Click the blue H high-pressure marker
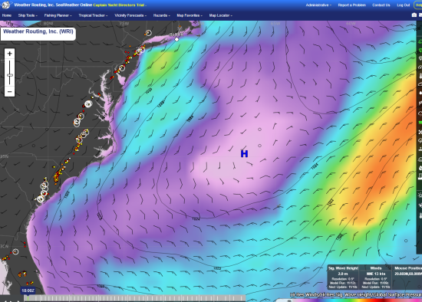 (x=244, y=154)
